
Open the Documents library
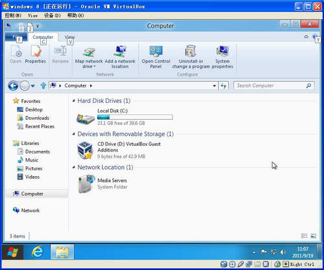tap(34, 152)
